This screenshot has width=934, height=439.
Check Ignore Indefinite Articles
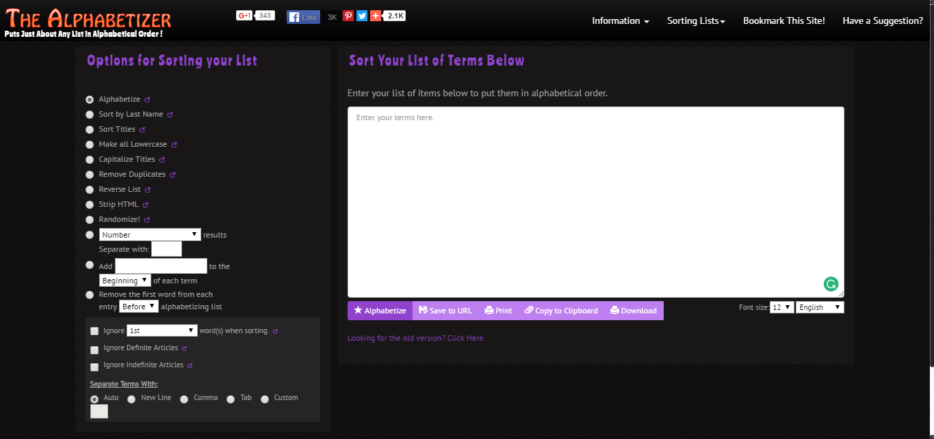[x=94, y=367]
